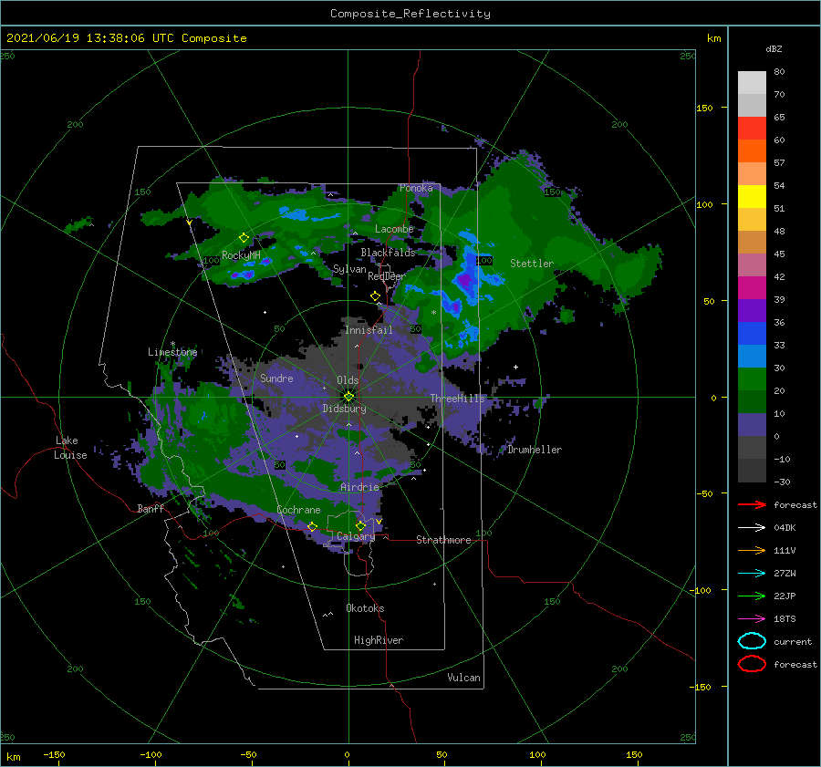Click the -150 value on the bottom axis
Image resolution: width=821 pixels, height=767 pixels.
[x=54, y=754]
